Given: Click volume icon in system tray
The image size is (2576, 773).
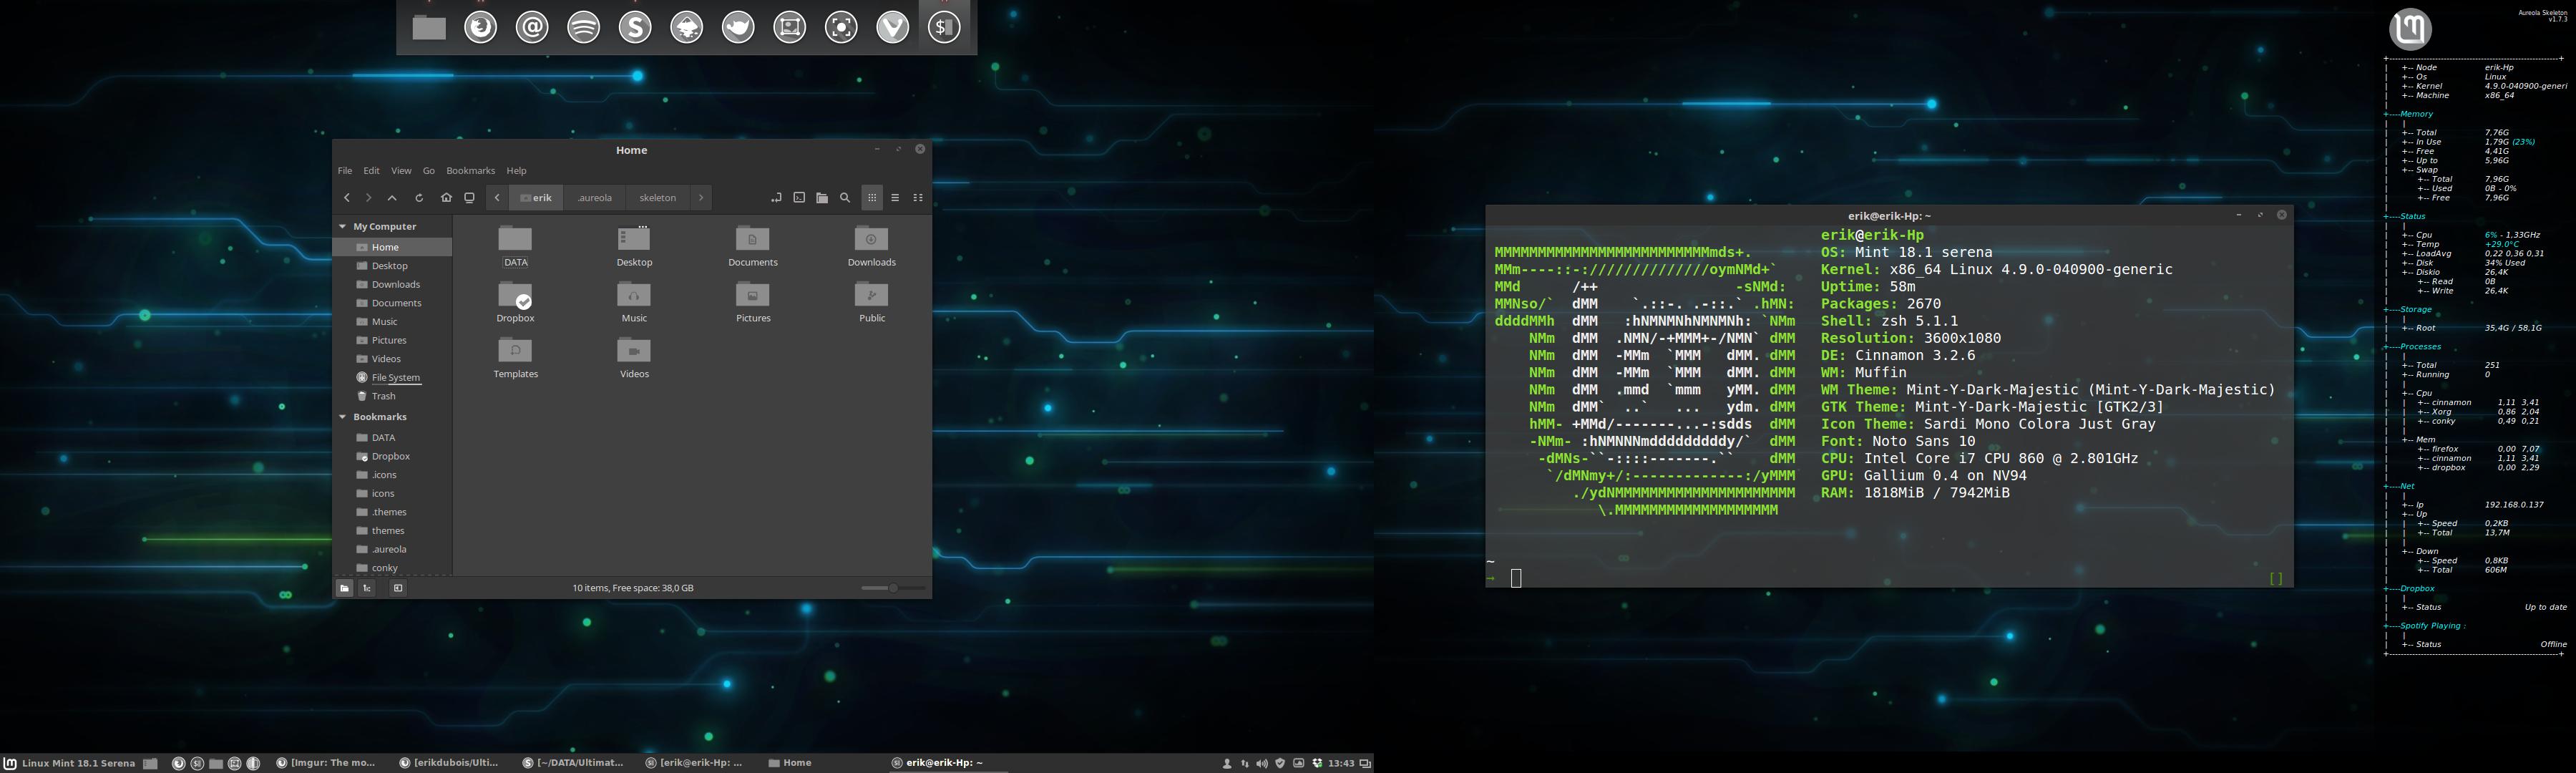Looking at the screenshot, I should [x=1262, y=764].
